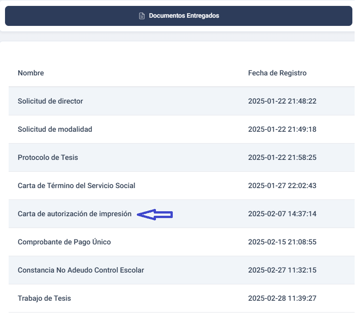Open the Comprobante de Pago Único entry
The image size is (356, 313).
[64, 242]
